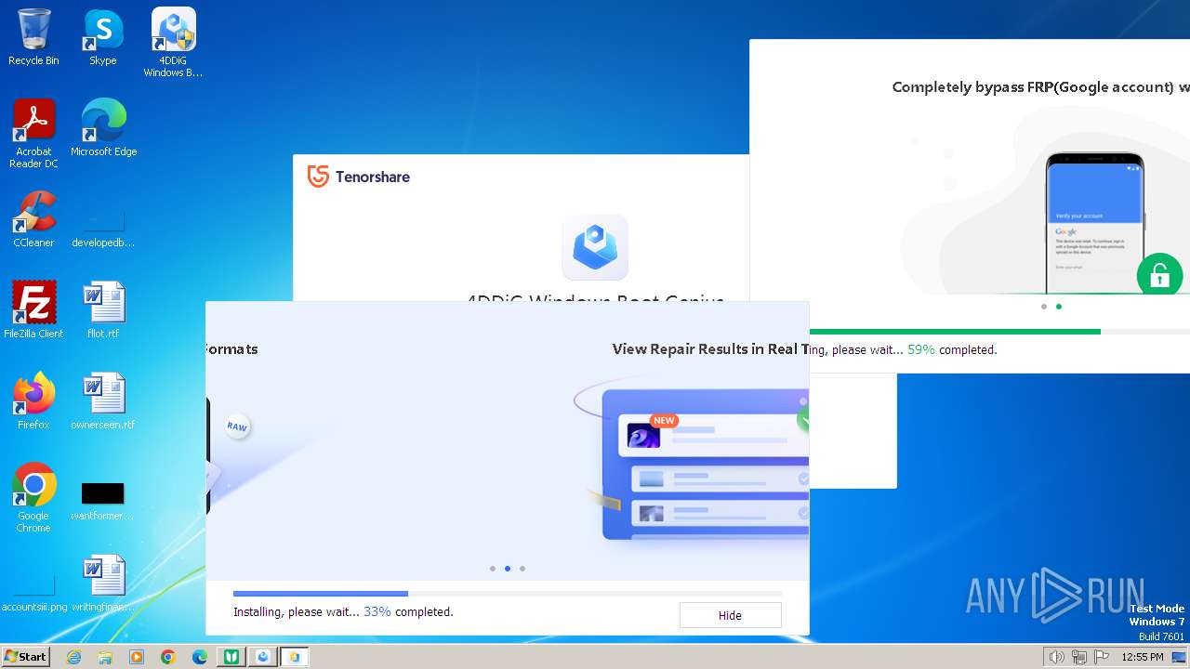
Task: Select the fllot.rtf document icon
Action: point(103,310)
